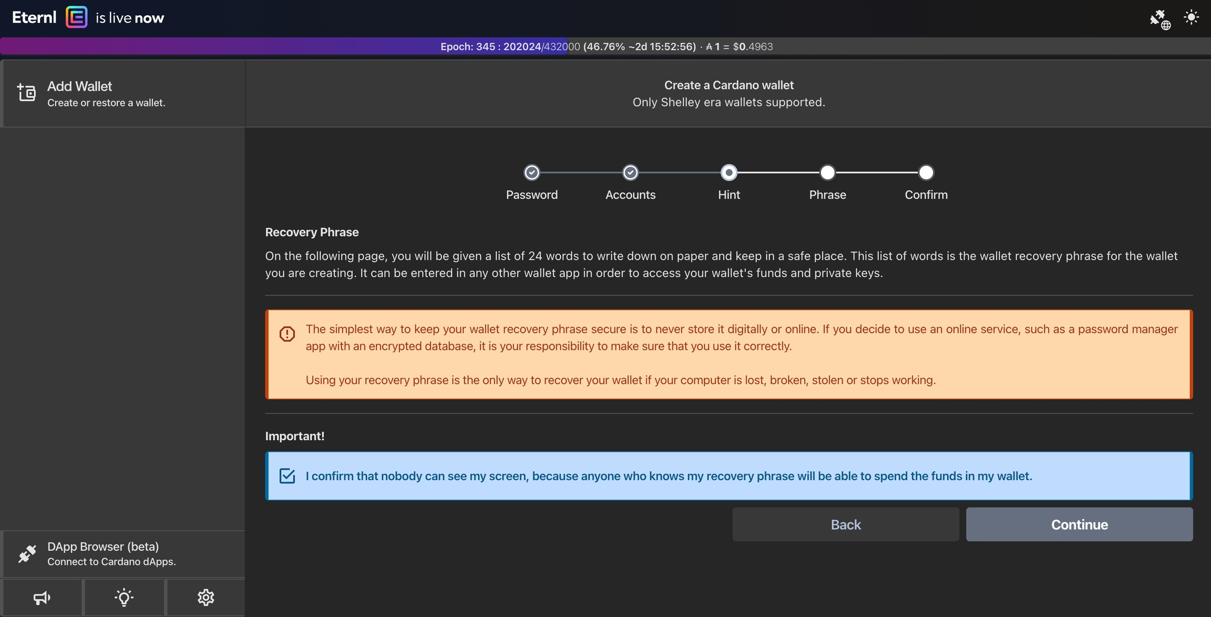Viewport: 1211px width, 617px height.
Task: Open settings gear icon
Action: [206, 598]
